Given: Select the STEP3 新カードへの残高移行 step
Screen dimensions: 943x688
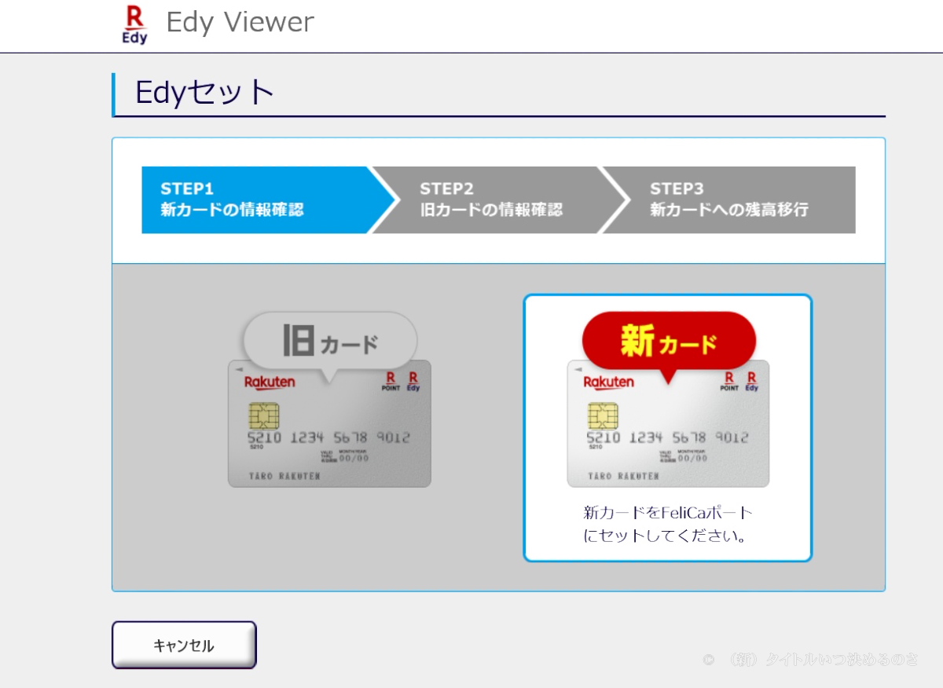Looking at the screenshot, I should [729, 199].
